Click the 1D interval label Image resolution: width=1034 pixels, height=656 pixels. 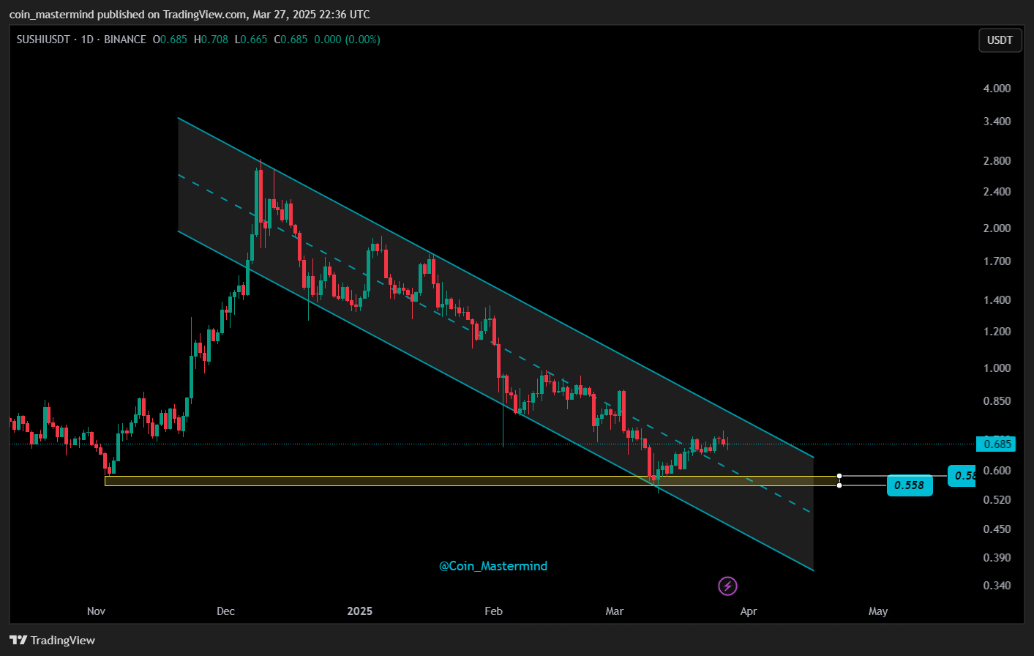point(87,40)
